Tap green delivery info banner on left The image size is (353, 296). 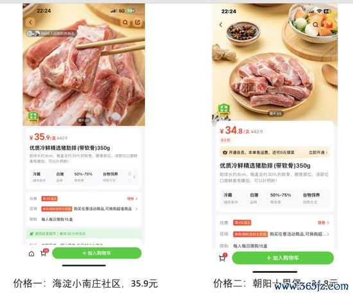tap(83, 234)
